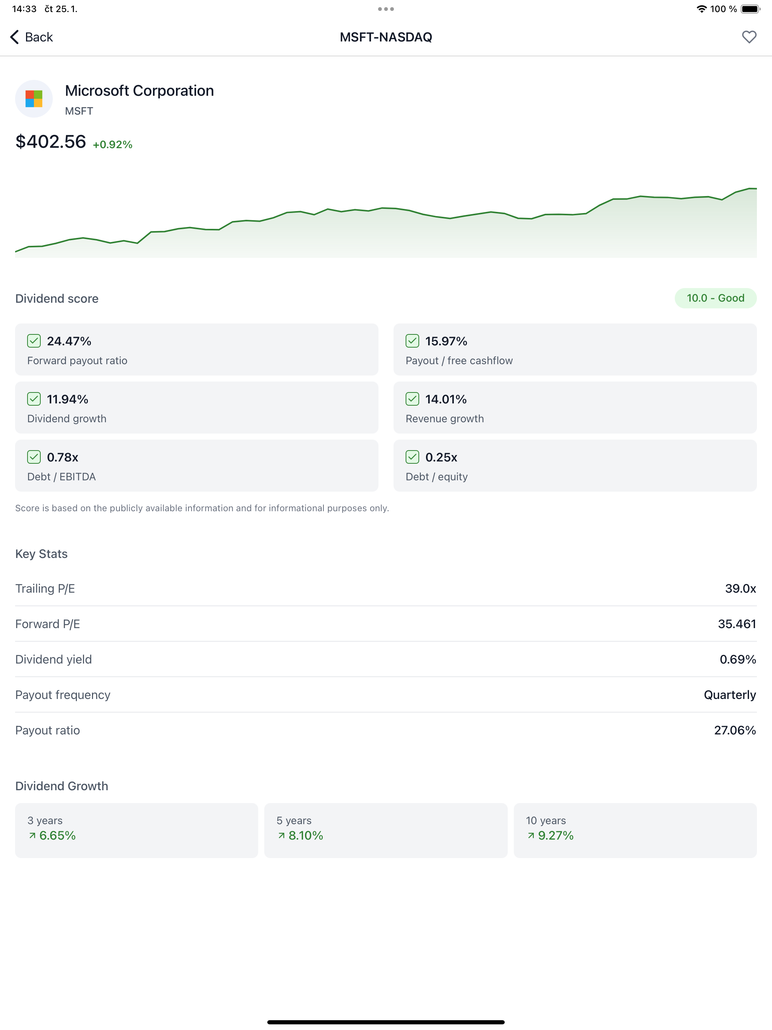Tap the score disclaimer text

point(202,508)
